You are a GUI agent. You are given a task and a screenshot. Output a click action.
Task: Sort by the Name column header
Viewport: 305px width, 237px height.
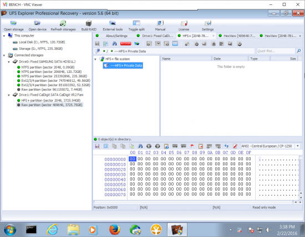[x=186, y=59]
